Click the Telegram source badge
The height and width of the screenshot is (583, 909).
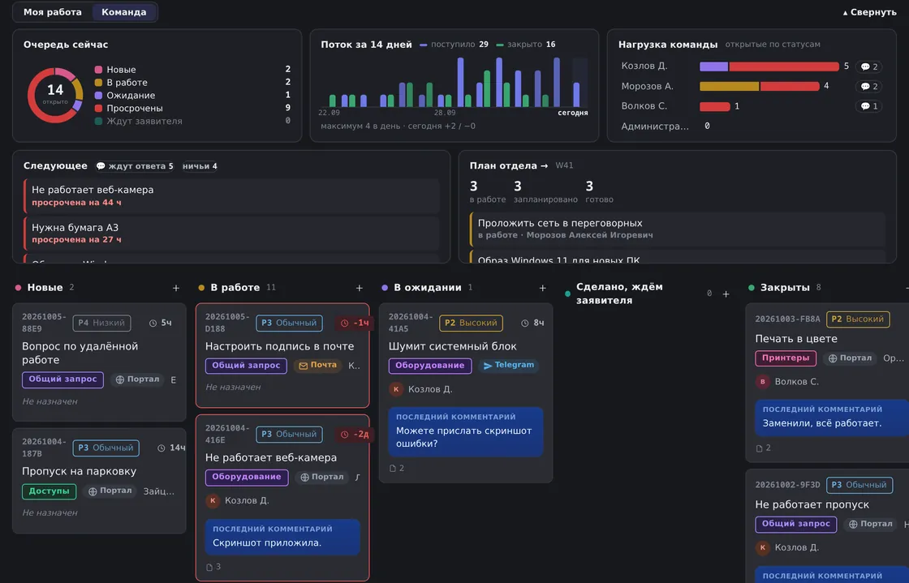coord(508,366)
